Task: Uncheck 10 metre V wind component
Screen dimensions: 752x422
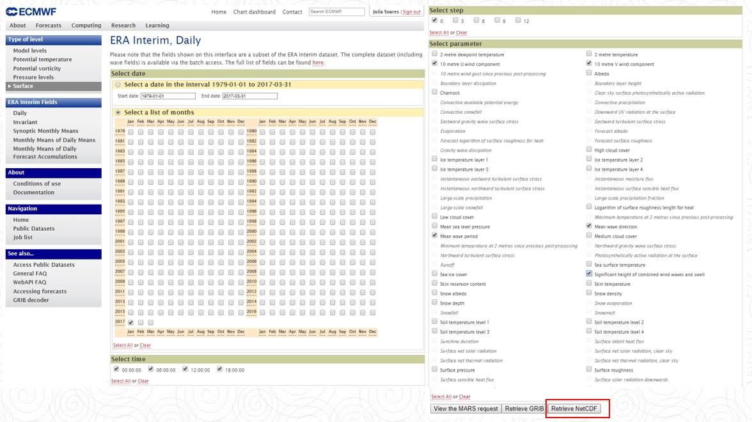Action: tap(589, 63)
